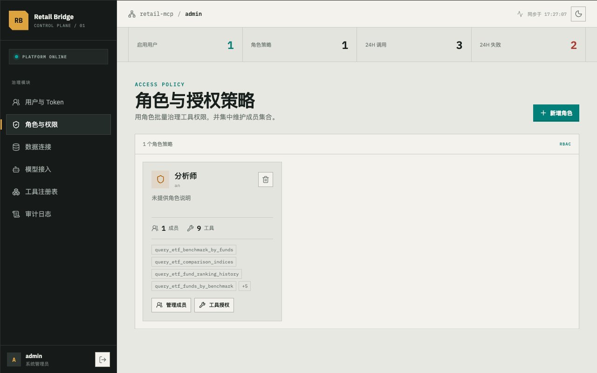
Task: Click the 同步于 17:27:07 sync time
Action: (x=547, y=14)
